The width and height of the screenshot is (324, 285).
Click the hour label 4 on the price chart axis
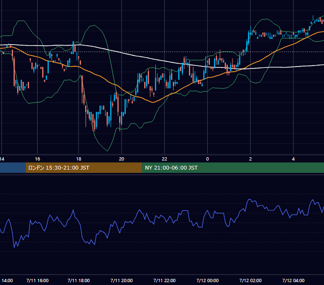pos(294,159)
